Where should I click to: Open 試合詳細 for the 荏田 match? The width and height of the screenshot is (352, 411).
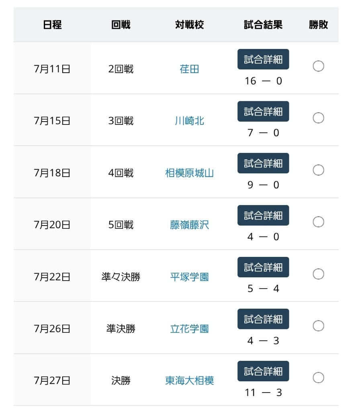click(263, 59)
